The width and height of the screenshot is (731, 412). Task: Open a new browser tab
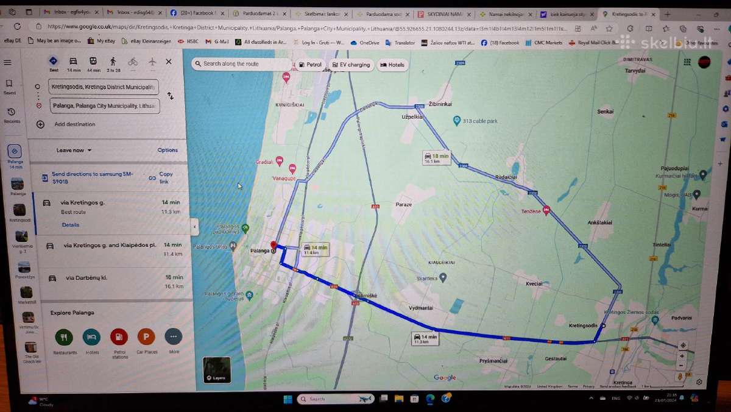[667, 14]
